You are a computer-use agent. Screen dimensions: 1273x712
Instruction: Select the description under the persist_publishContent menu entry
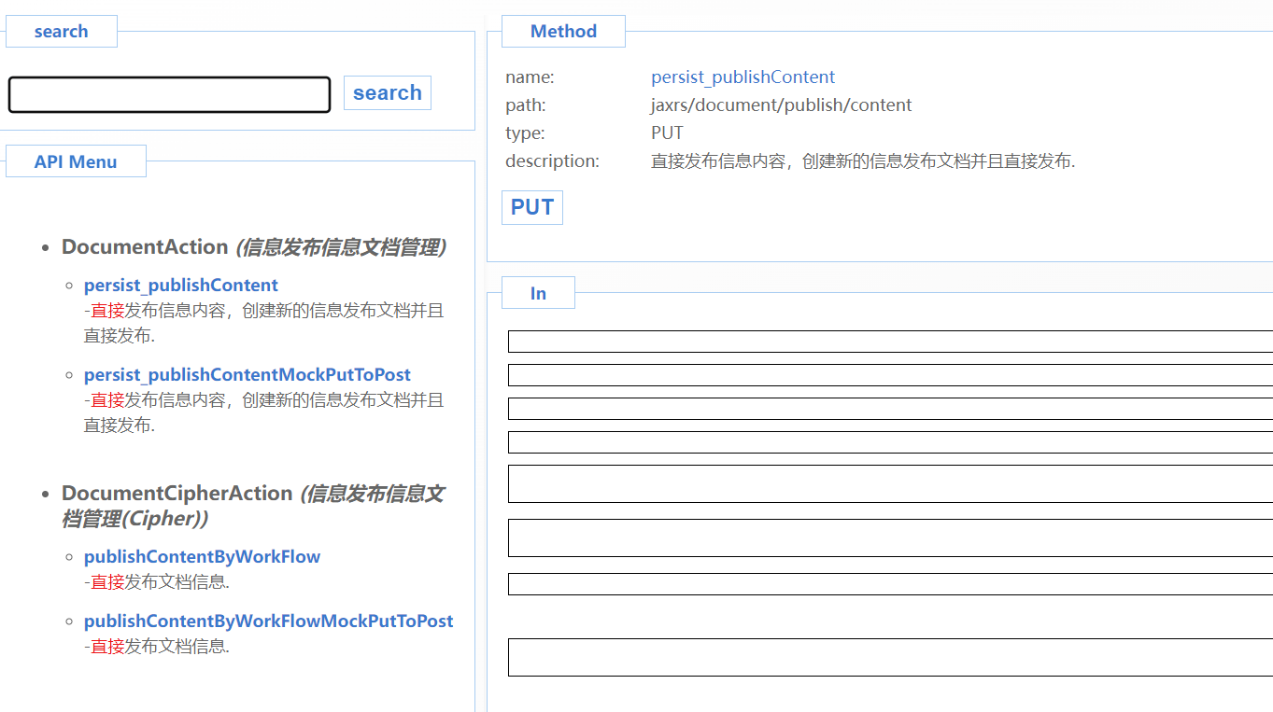pos(264,323)
